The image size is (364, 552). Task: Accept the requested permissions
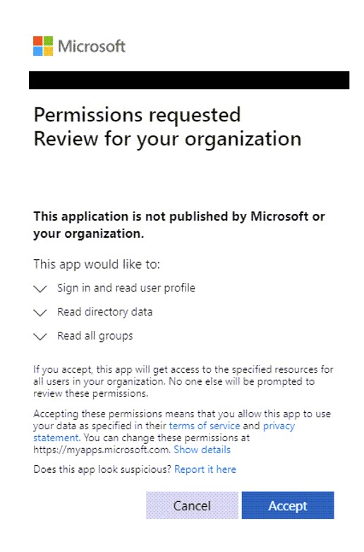288,505
